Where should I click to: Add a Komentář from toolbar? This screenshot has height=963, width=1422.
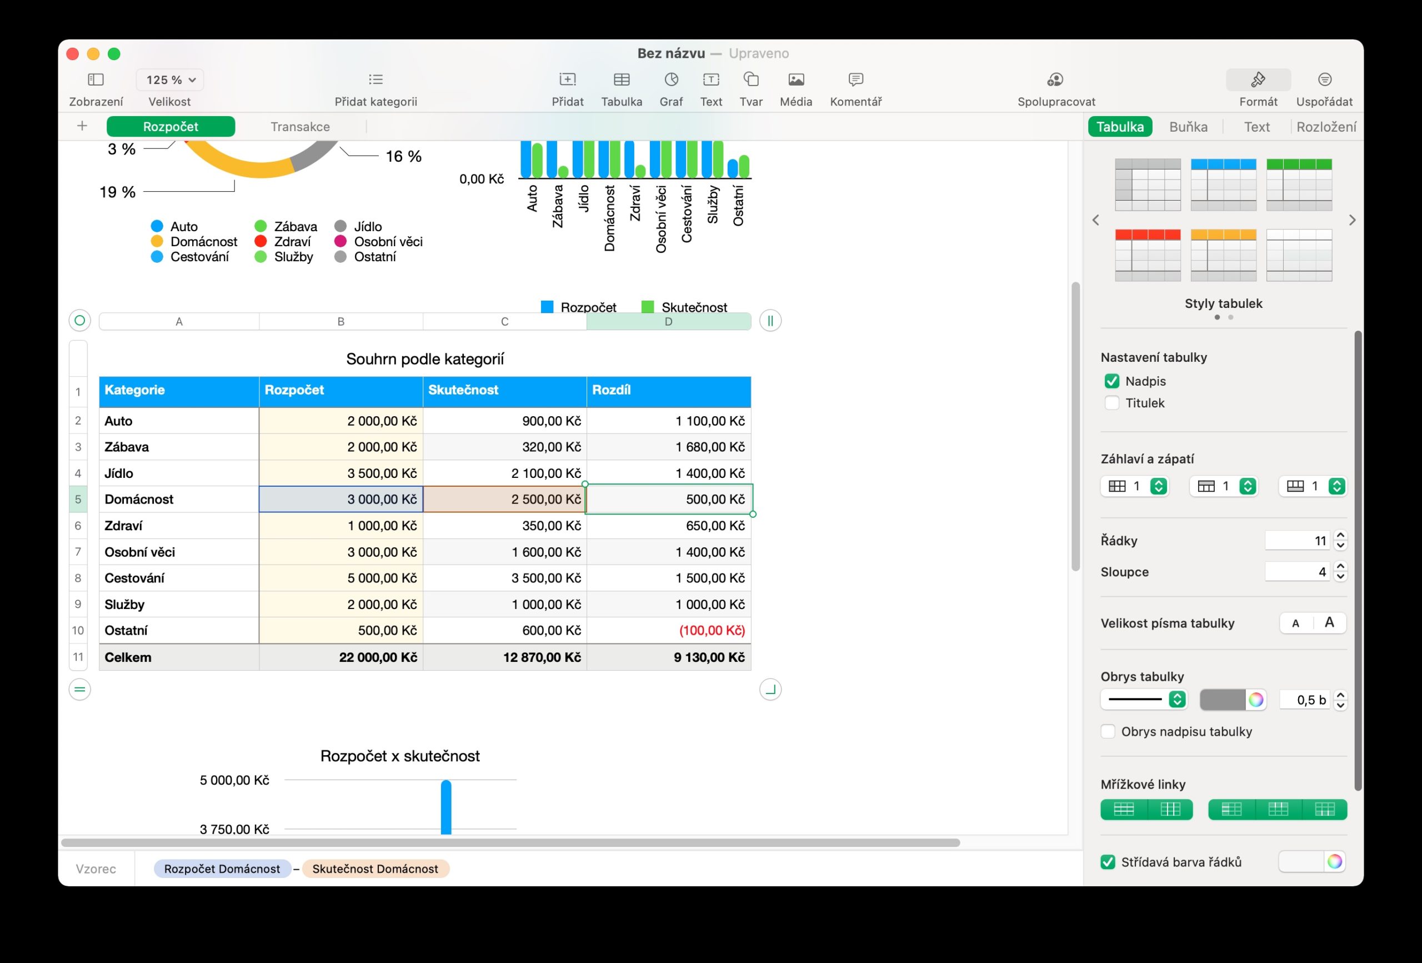(855, 79)
